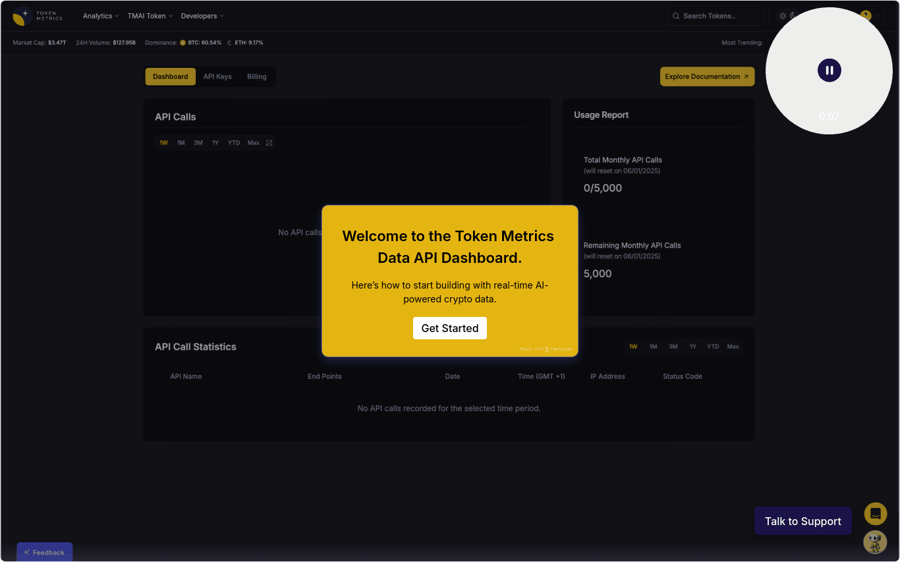This screenshot has width=900, height=562.
Task: Select the Dashboard tab
Action: point(171,76)
